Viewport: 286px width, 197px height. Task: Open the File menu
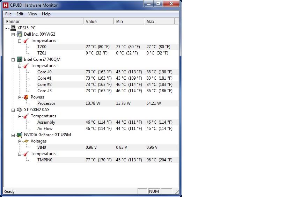click(8, 14)
